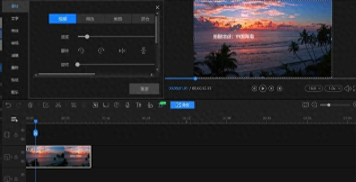Toggle eye visibility on 12.mp4 track
The image size is (356, 182).
click(22, 152)
